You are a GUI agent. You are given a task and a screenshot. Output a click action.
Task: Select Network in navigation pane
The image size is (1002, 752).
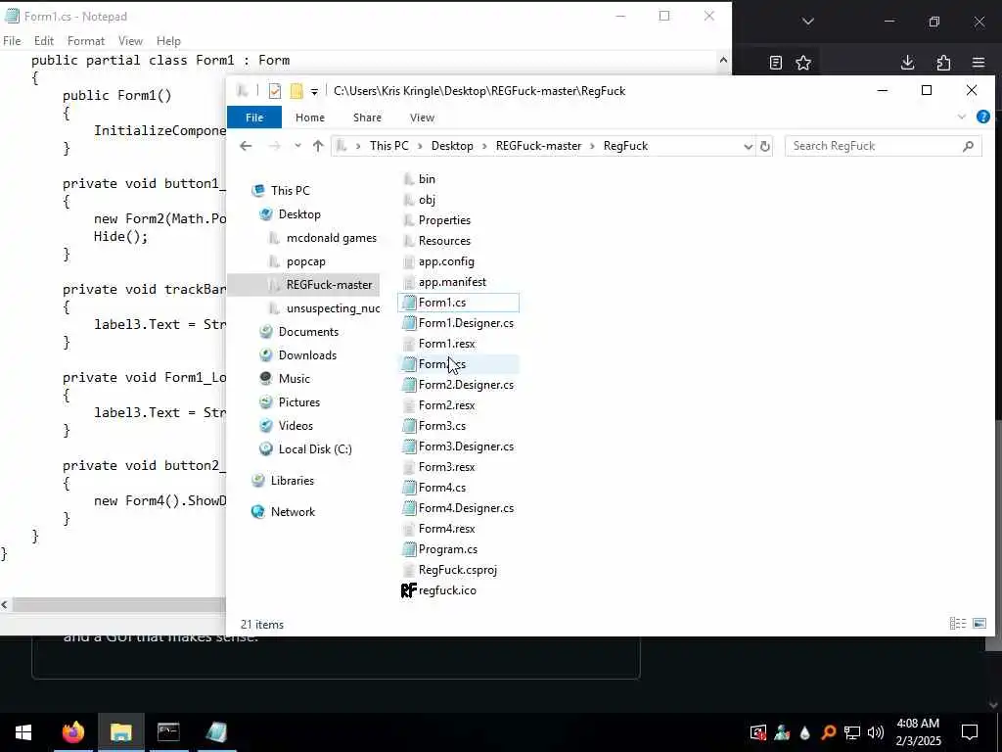293,511
